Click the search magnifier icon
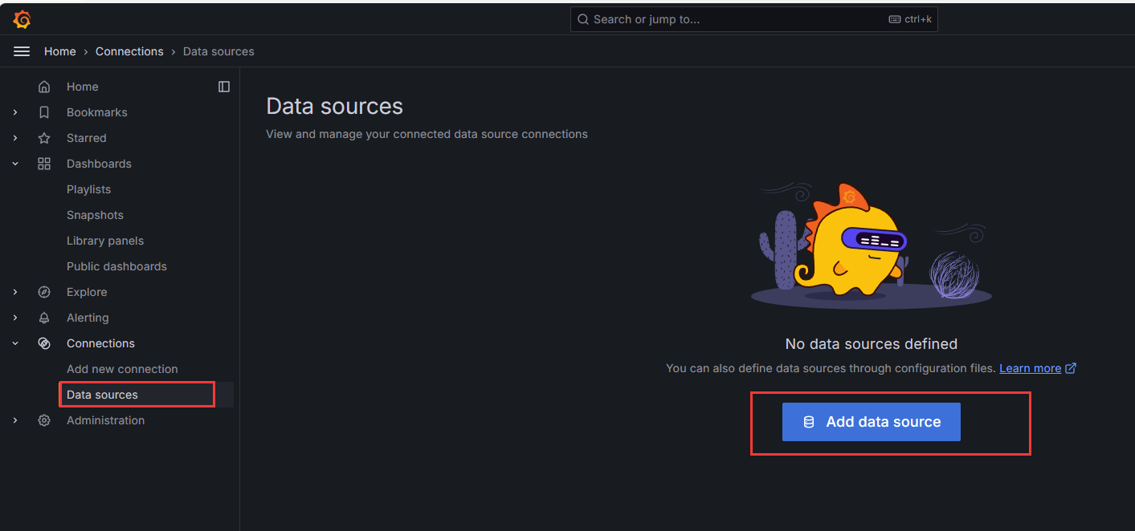The height and width of the screenshot is (531, 1135). click(x=583, y=19)
